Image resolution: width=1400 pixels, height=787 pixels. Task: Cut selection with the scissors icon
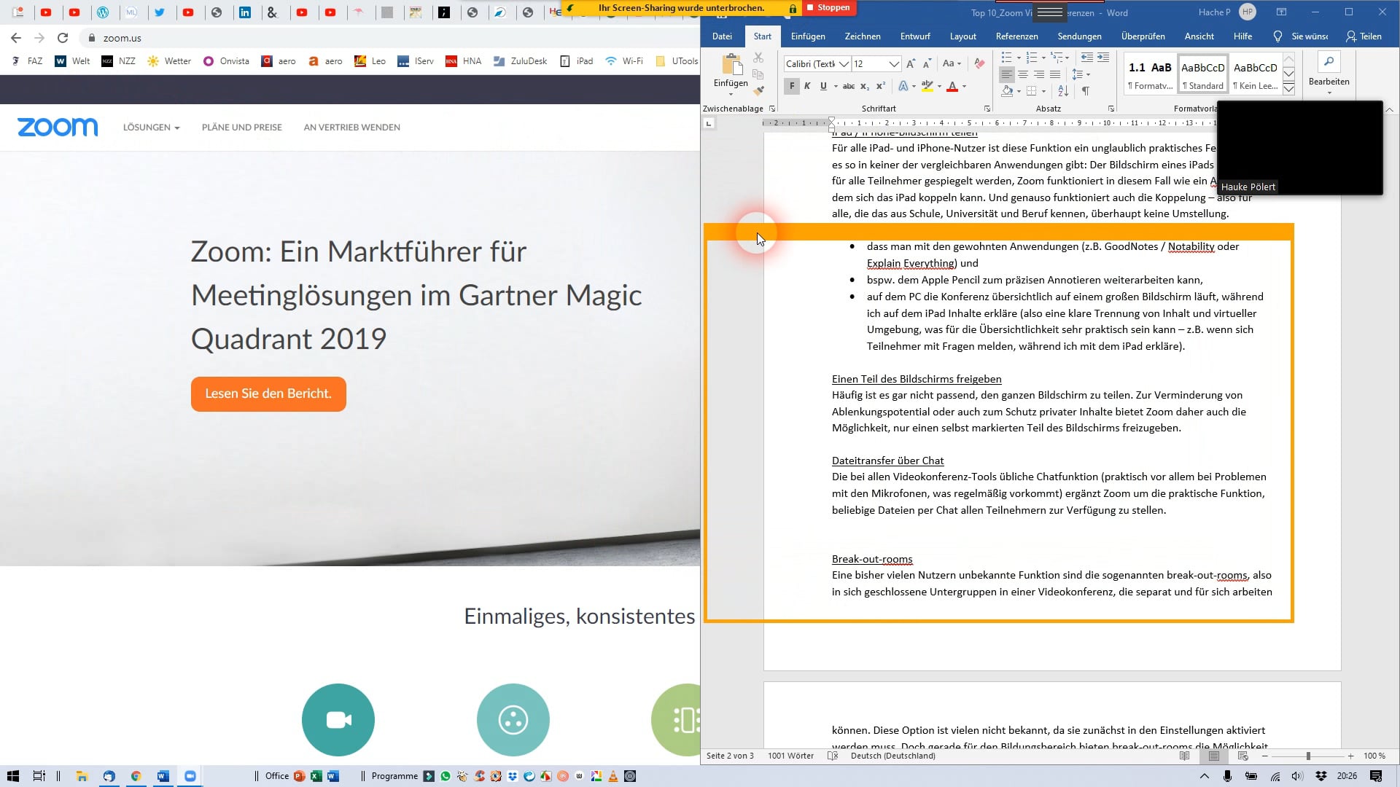pos(758,57)
